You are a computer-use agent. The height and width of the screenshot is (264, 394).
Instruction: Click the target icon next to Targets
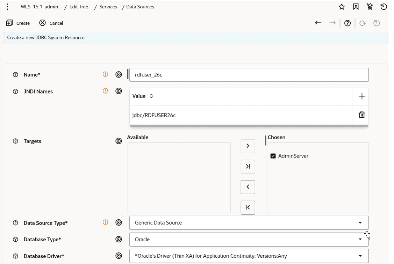coord(119,141)
